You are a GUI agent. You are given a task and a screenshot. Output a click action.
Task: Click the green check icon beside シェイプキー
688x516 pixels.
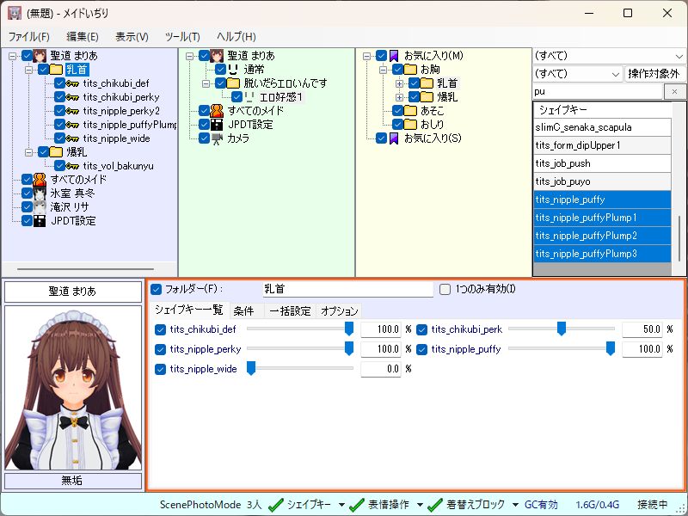point(276,505)
